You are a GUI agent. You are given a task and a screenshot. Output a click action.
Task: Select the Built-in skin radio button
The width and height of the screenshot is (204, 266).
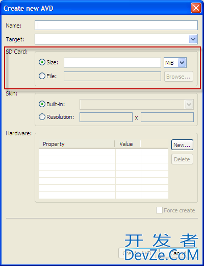[x=42, y=104]
